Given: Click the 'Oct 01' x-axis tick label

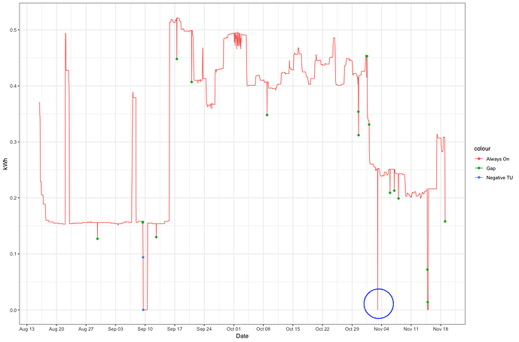Looking at the screenshot, I should [x=234, y=329].
